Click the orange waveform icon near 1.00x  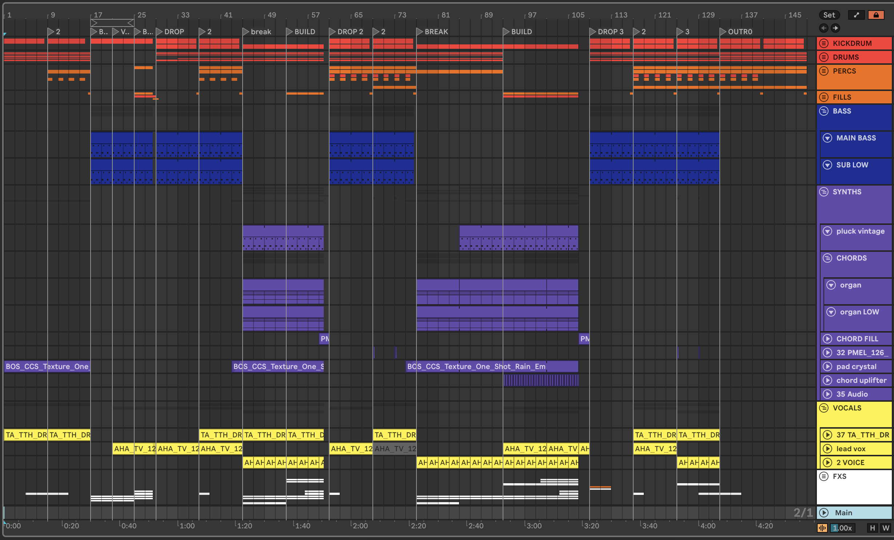tap(822, 528)
